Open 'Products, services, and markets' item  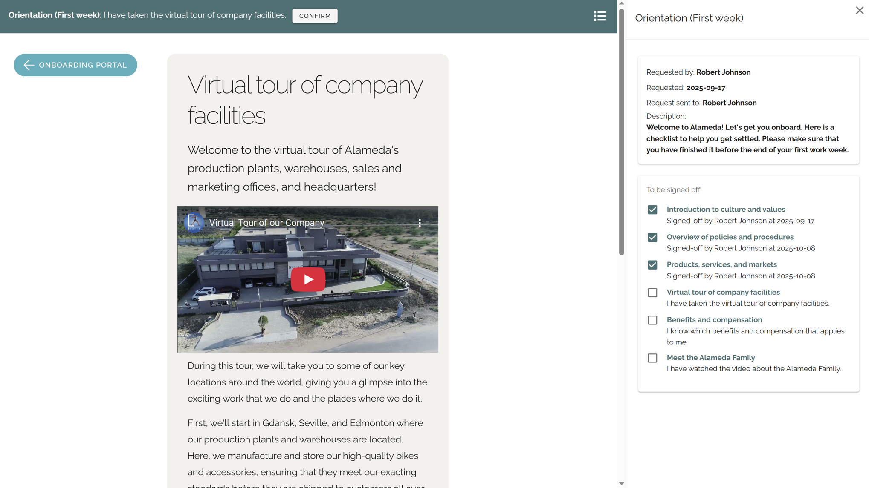[721, 264]
